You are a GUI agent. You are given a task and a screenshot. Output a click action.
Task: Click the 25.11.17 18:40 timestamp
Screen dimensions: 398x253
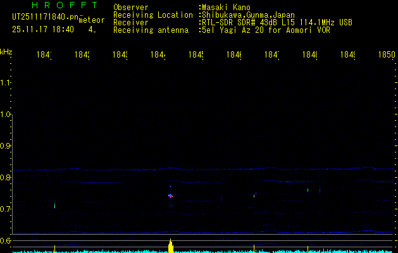click(43, 30)
